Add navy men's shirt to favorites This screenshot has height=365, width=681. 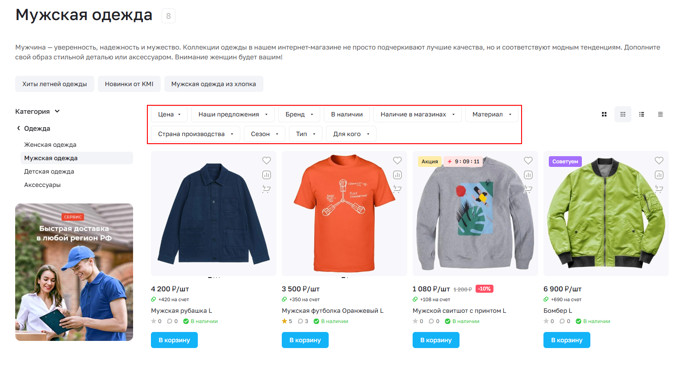267,161
